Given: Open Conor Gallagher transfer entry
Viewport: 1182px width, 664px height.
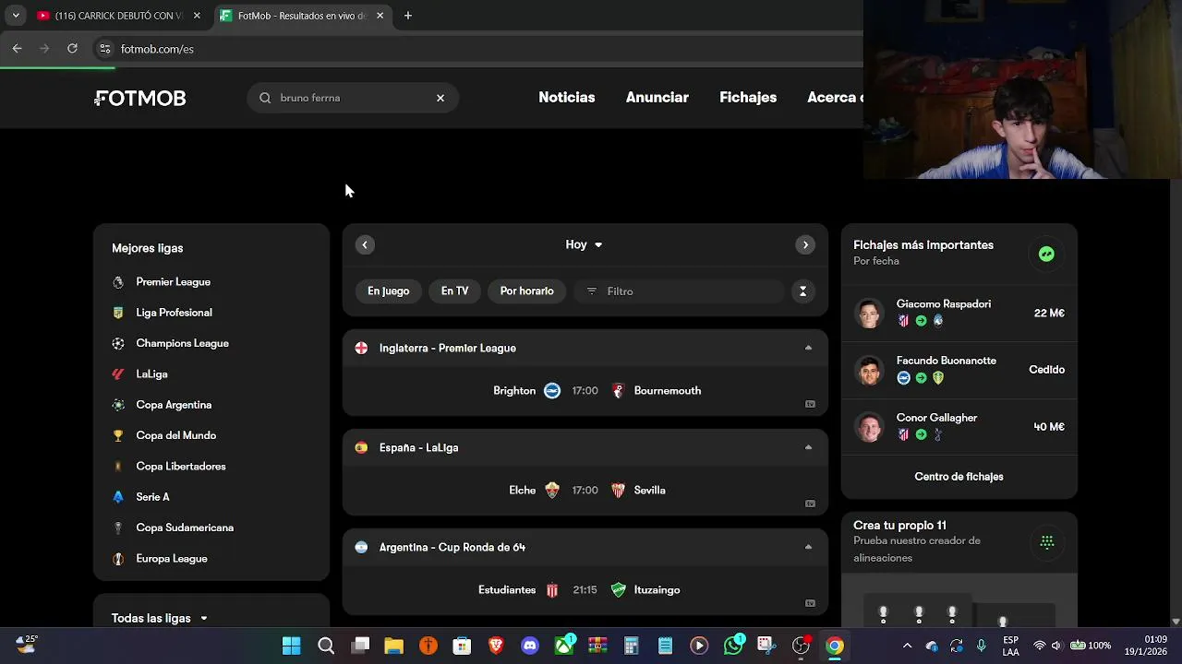Looking at the screenshot, I should 959,427.
